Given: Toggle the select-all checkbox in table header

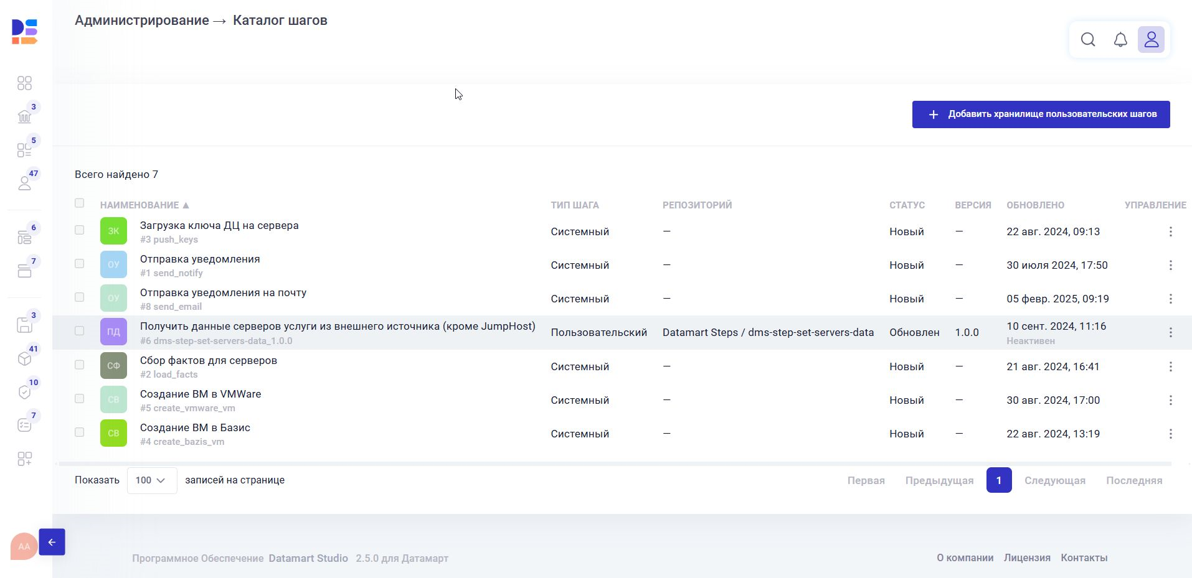Looking at the screenshot, I should (x=79, y=203).
